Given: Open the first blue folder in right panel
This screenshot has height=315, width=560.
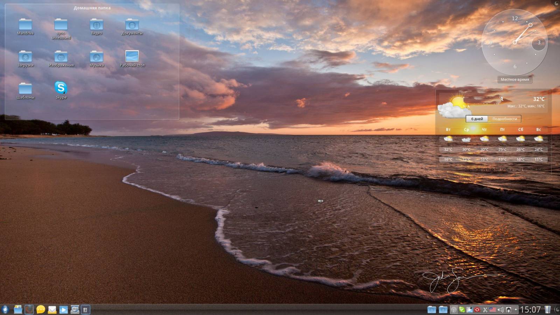Looking at the screenshot, I should pyautogui.click(x=432, y=309).
